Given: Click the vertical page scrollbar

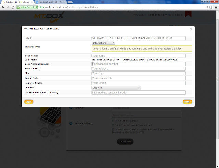Looking at the screenshot, I should pyautogui.click(x=217, y=79).
